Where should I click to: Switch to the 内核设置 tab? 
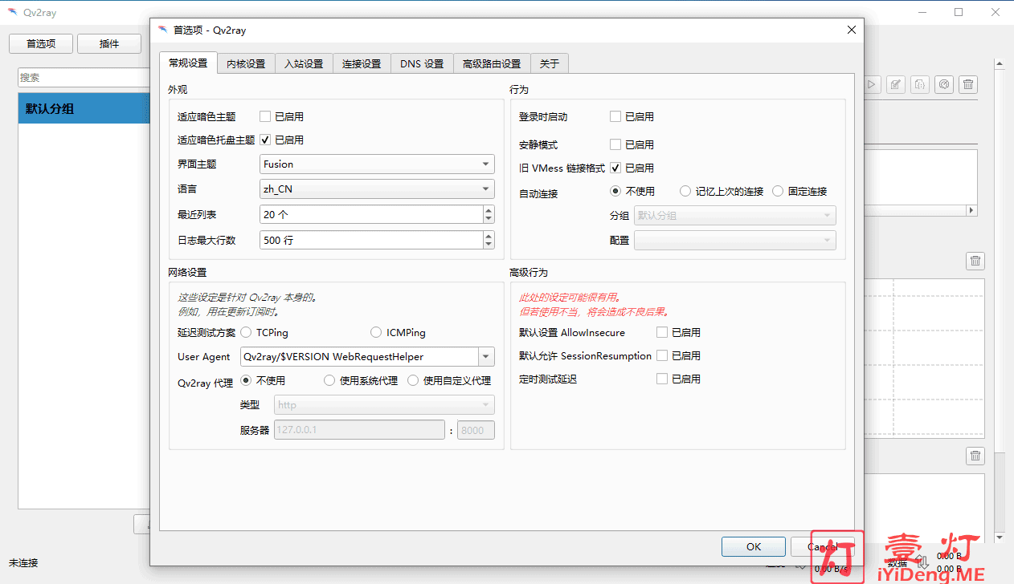click(246, 64)
